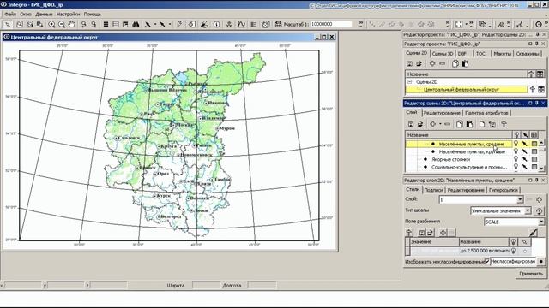Open the Поле разбиения SCALE dropdown
Viewport: 549px width, 308px height.
coord(541,222)
